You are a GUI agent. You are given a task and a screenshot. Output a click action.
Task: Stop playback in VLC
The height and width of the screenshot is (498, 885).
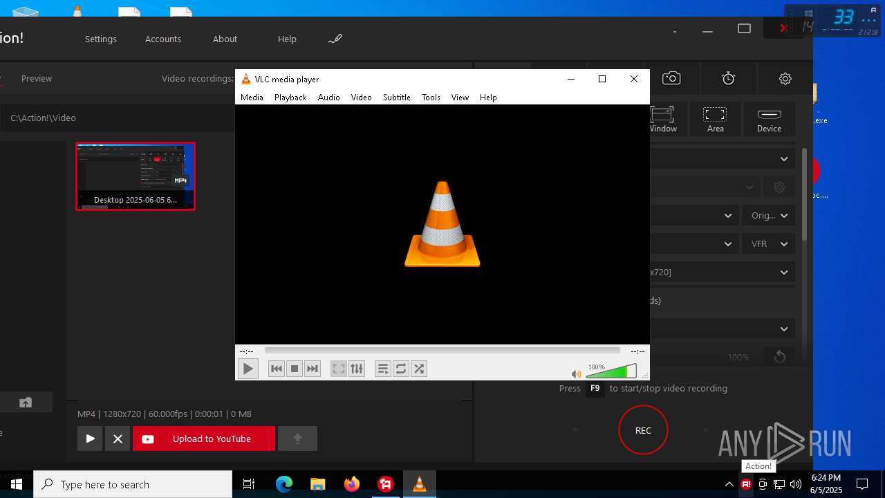(295, 369)
